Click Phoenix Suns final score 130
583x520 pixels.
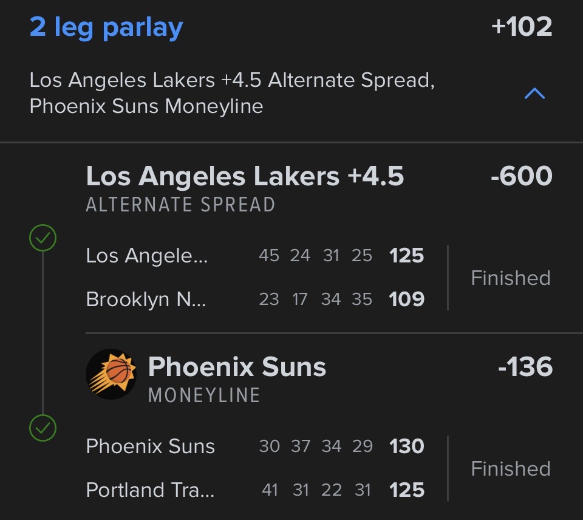[x=407, y=446]
